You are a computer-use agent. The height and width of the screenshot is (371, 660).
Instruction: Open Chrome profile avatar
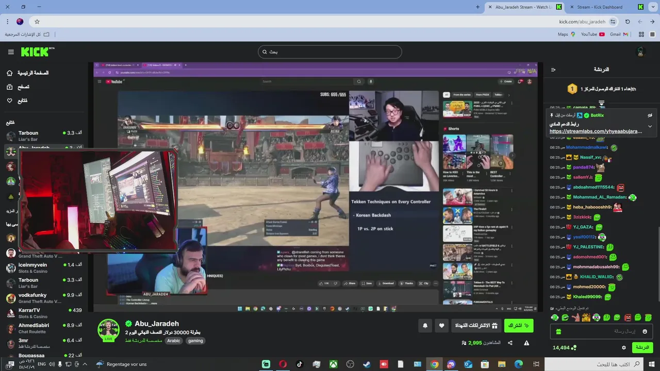(x=20, y=22)
